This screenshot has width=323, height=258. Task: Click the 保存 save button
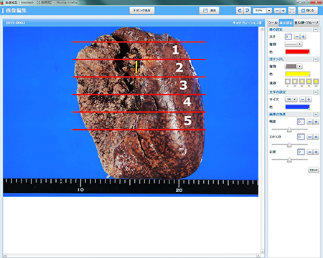pyautogui.click(x=210, y=11)
